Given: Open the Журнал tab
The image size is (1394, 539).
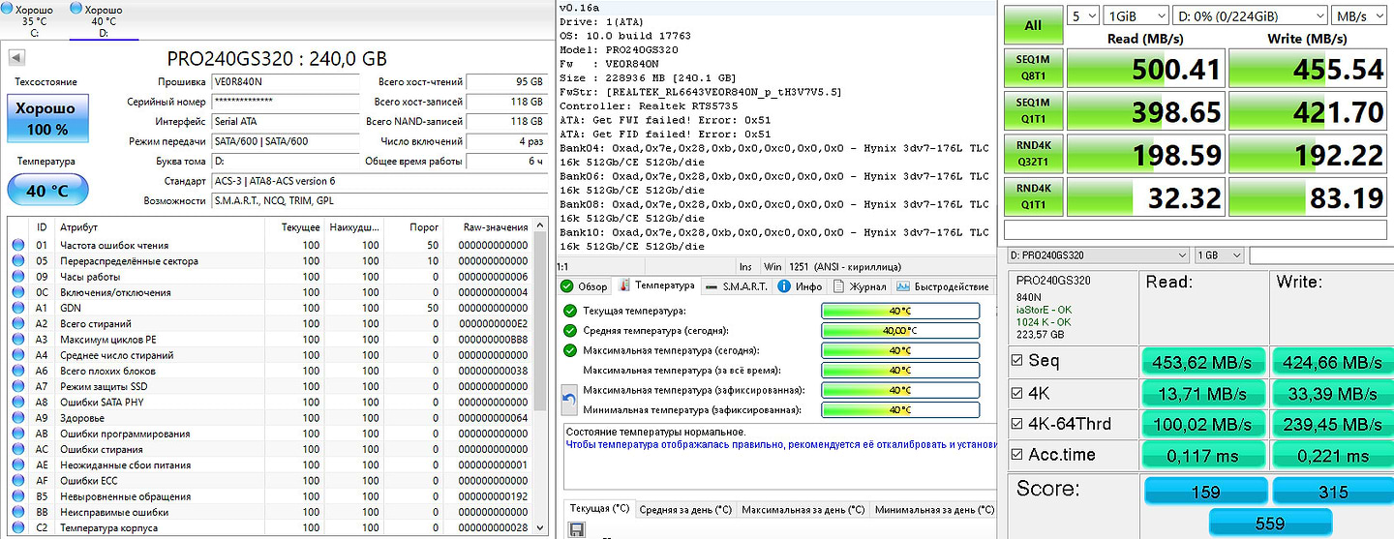Looking at the screenshot, I should tap(860, 286).
